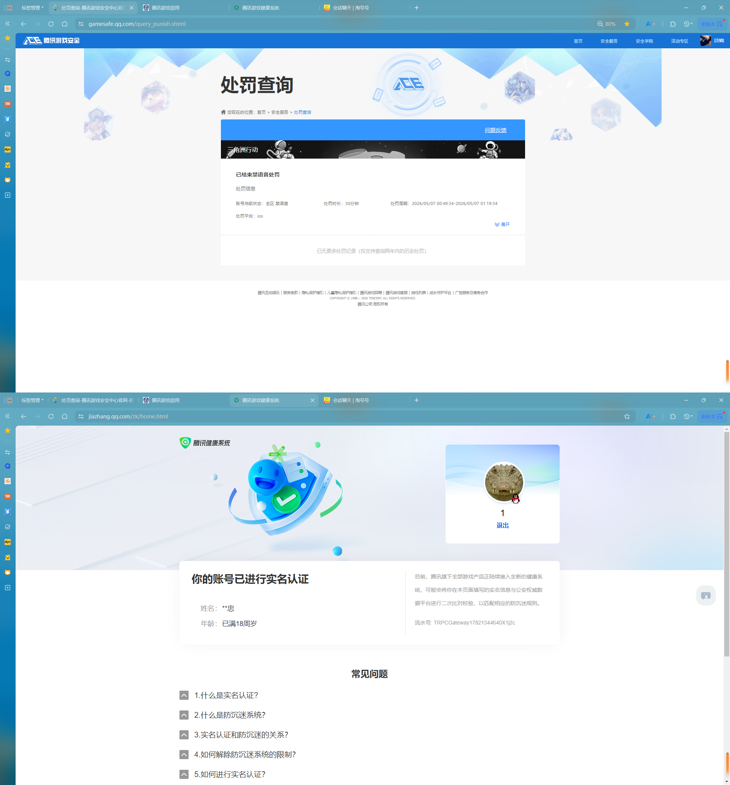
Task: Open the extensions puzzle icon in the top window
Action: click(x=673, y=24)
